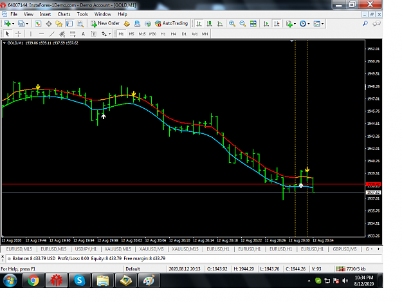Click the connection status 7710/5 kb

(x=351, y=269)
